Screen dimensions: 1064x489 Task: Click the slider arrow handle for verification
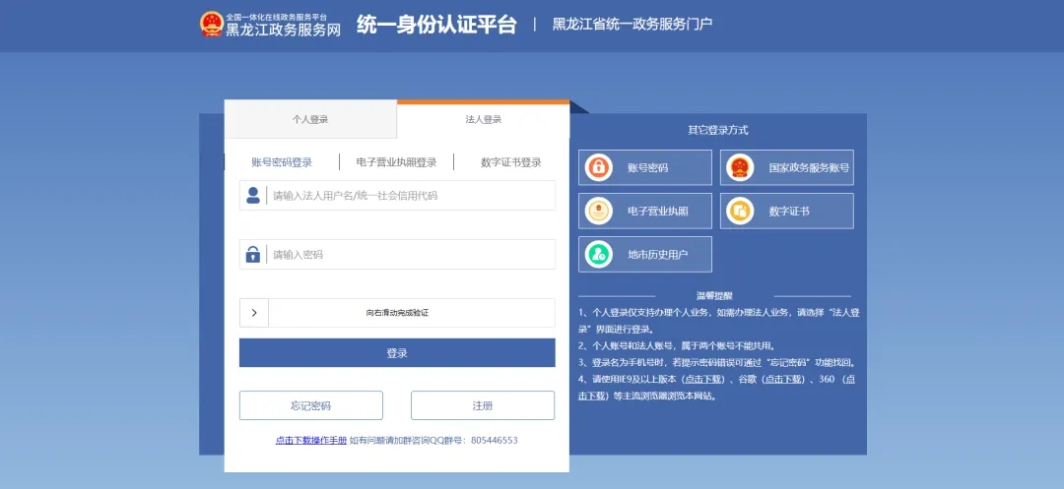tap(254, 313)
